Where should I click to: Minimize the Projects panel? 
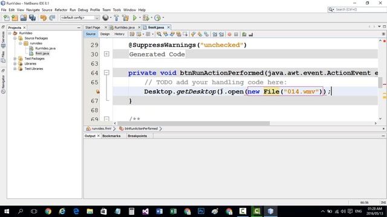(x=79, y=28)
